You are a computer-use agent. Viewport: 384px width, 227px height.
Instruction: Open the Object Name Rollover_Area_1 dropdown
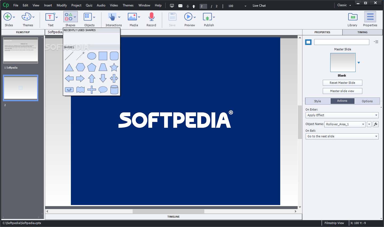pos(345,124)
